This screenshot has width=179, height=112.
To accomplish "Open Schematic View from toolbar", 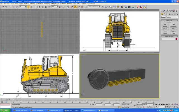I will 118,7.
